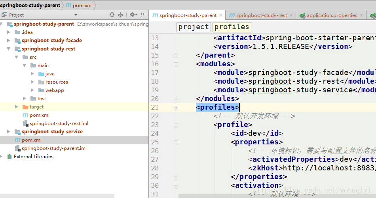Viewport: 376px width, 198px height.
Task: Fold the profile tag at line 23
Action: [x=176, y=125]
